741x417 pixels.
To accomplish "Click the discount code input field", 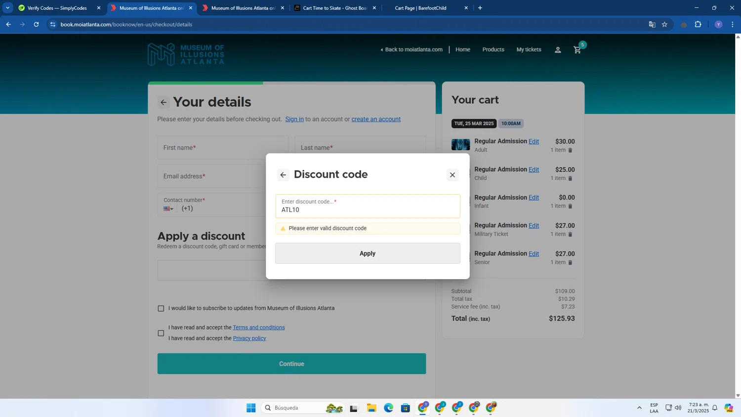I will (x=368, y=206).
